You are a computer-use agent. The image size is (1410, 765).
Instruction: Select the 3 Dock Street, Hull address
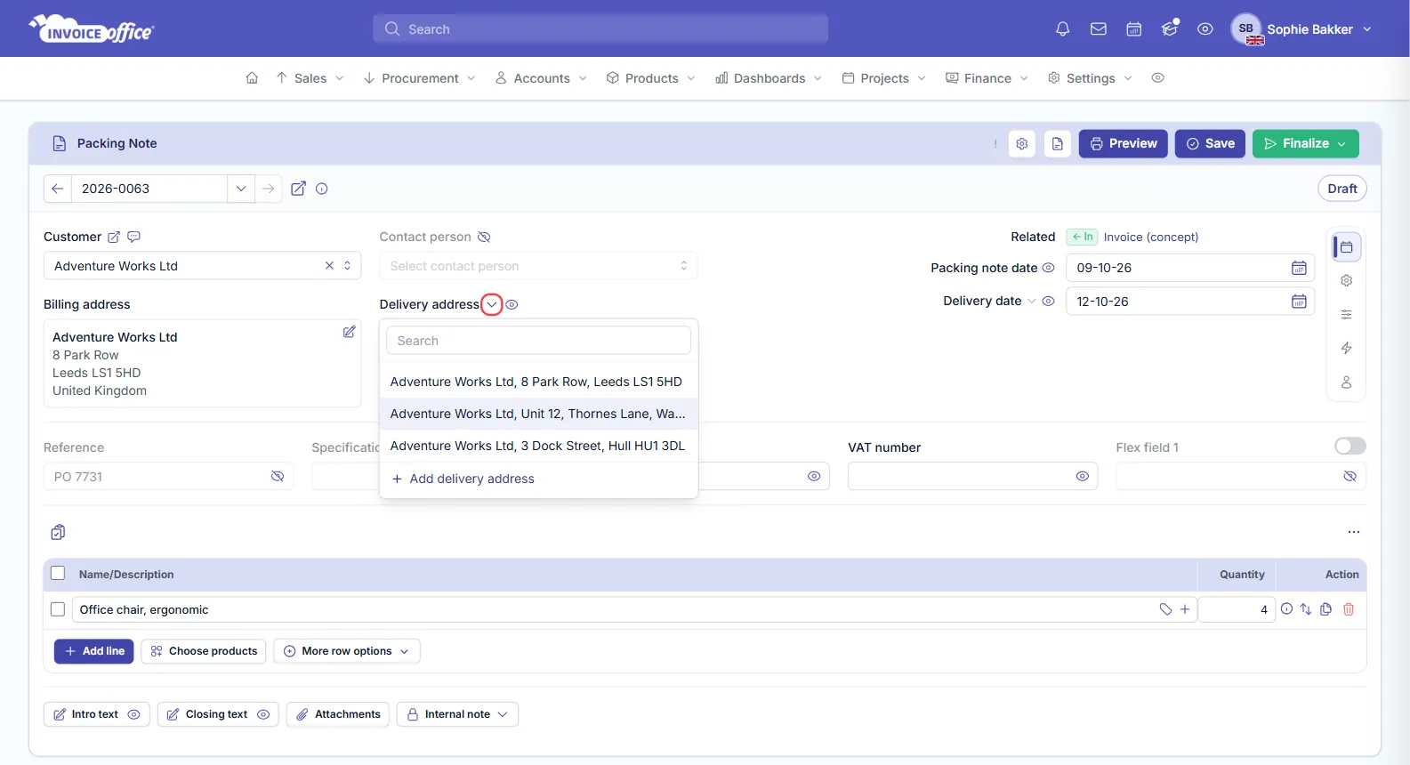click(538, 446)
